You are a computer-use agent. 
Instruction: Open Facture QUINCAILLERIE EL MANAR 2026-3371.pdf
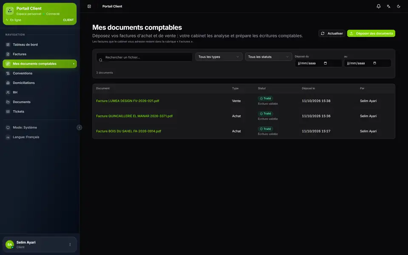click(134, 116)
